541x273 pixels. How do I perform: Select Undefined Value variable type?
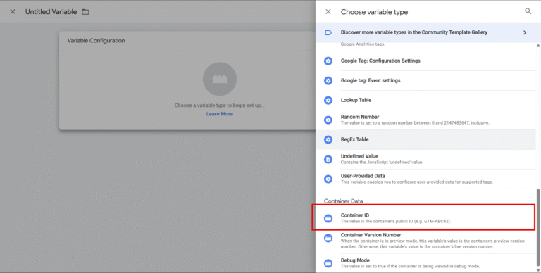[x=425, y=159]
